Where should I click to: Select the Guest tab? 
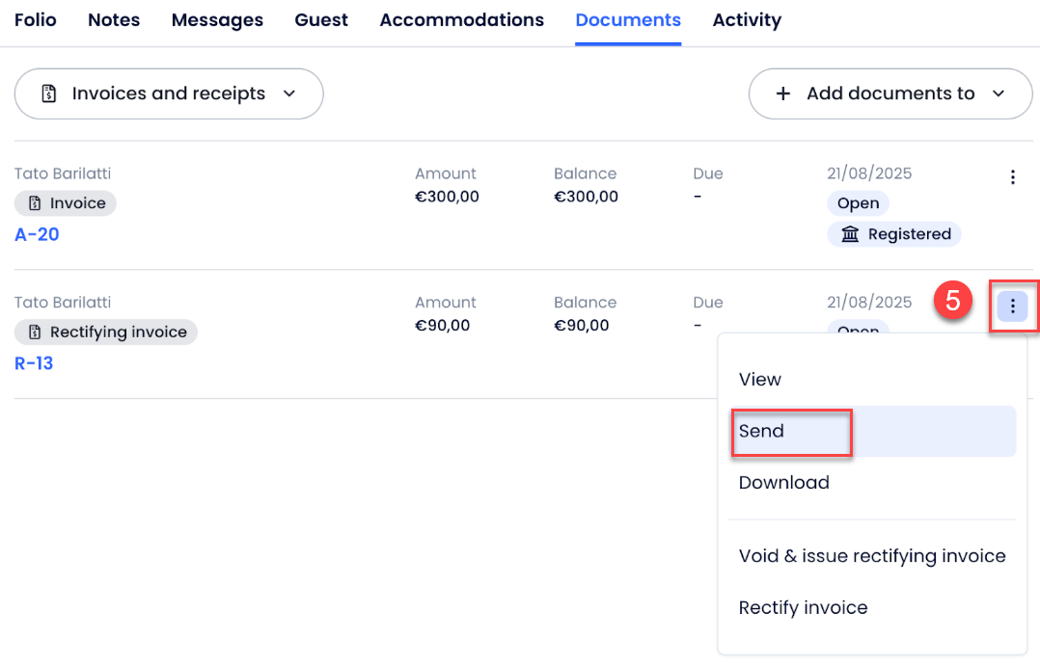click(x=321, y=20)
